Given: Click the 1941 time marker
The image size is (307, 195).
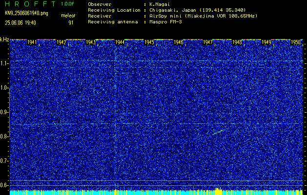Looking at the screenshot, I should click(x=32, y=42).
